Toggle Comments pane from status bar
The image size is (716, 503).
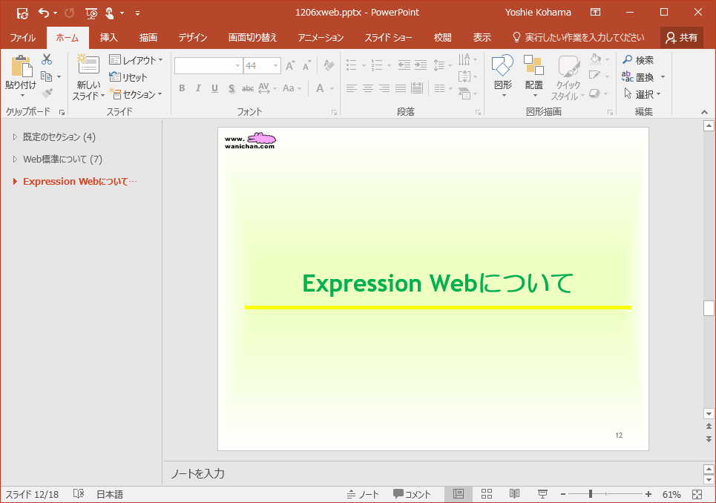[x=412, y=494]
